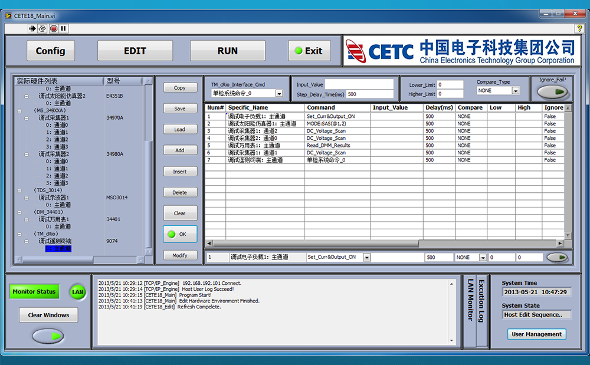Click the Pause toolbar icon

point(63,28)
